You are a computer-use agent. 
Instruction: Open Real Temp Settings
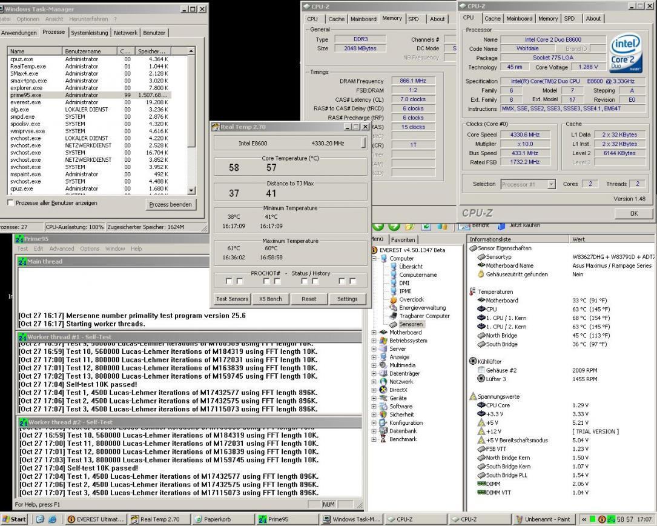point(348,299)
